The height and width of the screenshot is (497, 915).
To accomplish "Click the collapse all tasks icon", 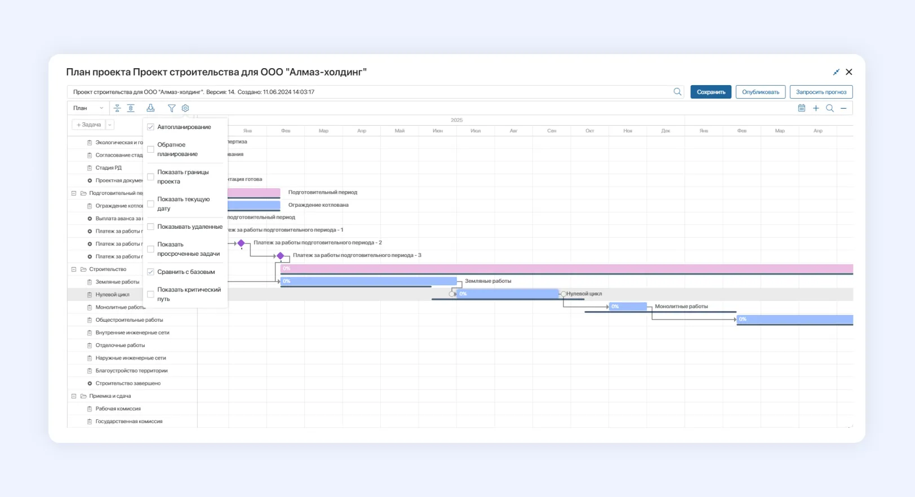I will tap(117, 108).
